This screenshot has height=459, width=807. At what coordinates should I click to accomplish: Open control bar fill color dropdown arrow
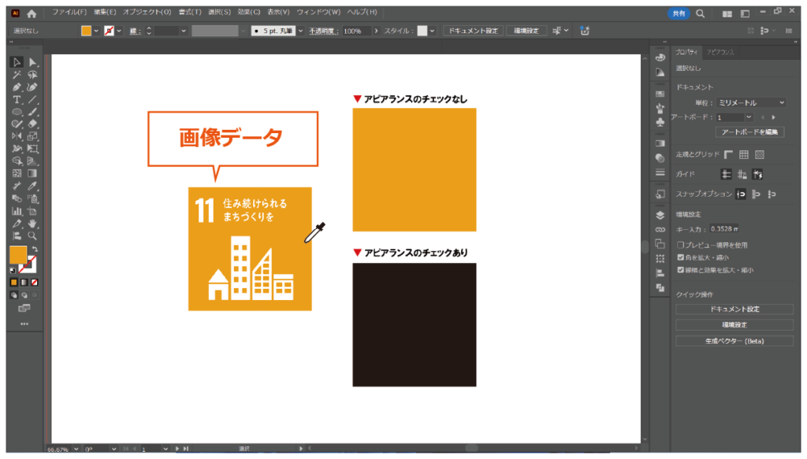(95, 31)
